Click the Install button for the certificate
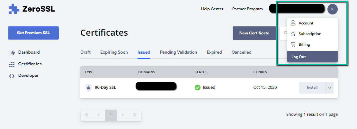Screen dimensions: 357x129 point(312,88)
